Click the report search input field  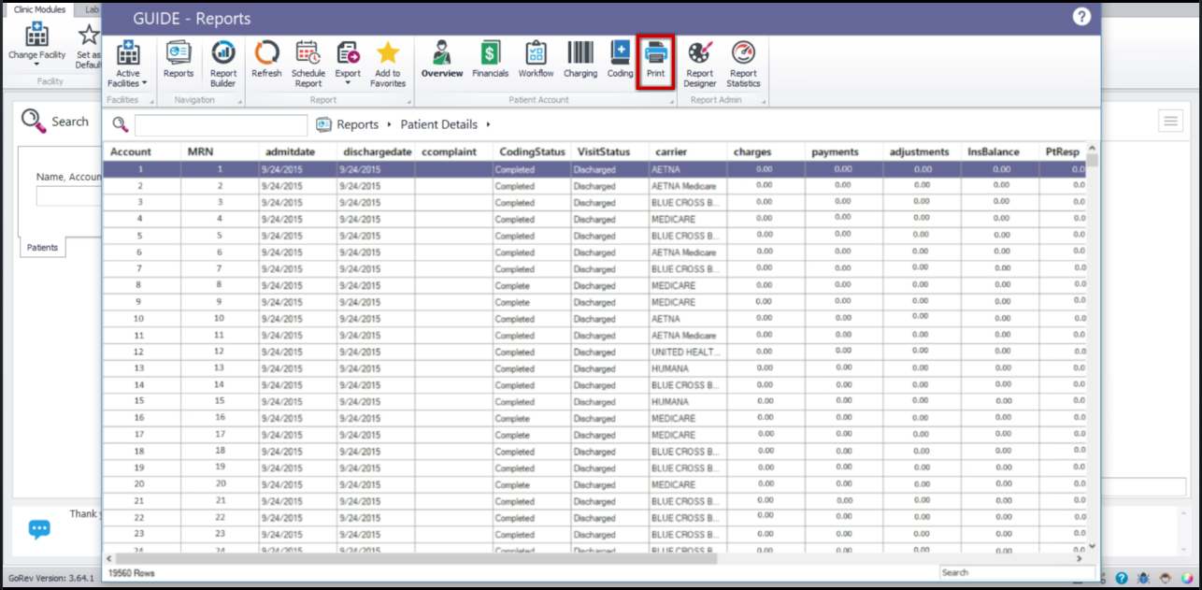click(221, 124)
